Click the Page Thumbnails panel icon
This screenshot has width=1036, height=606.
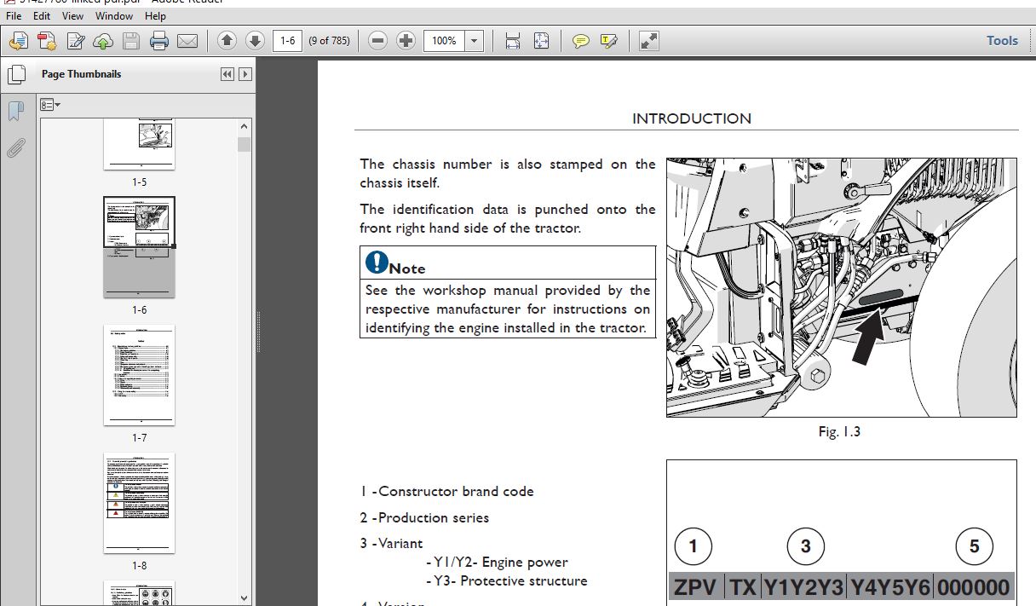[x=15, y=75]
